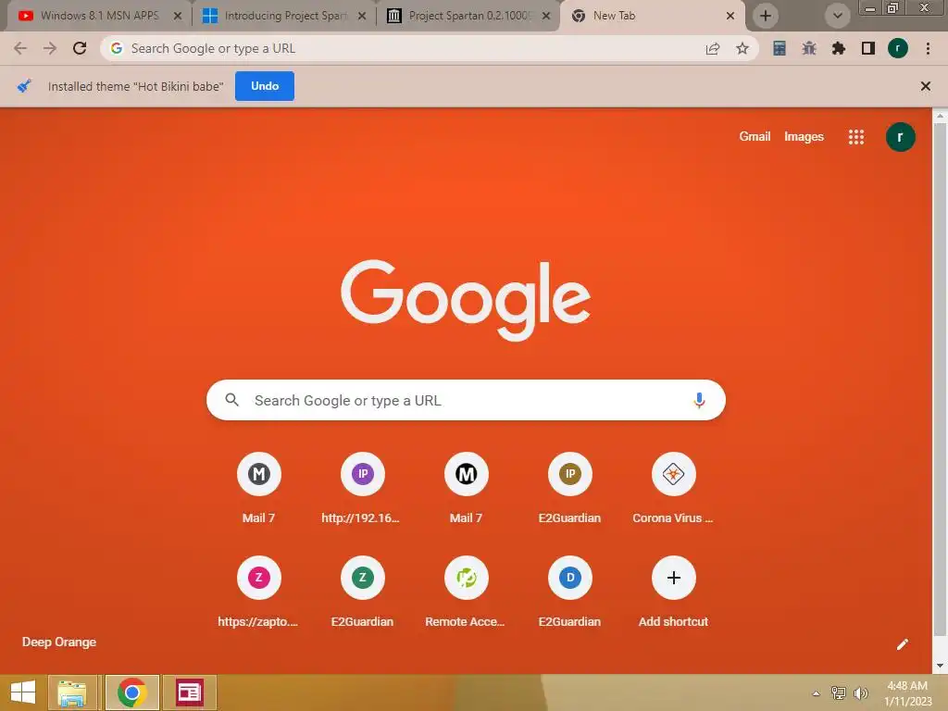This screenshot has width=948, height=711.
Task: Undo the installed theme
Action: [265, 86]
